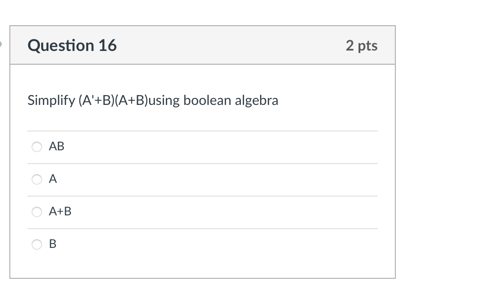Viewport: 496px width, 304px height.
Task: Click the Question 16 header title
Action: 72,45
